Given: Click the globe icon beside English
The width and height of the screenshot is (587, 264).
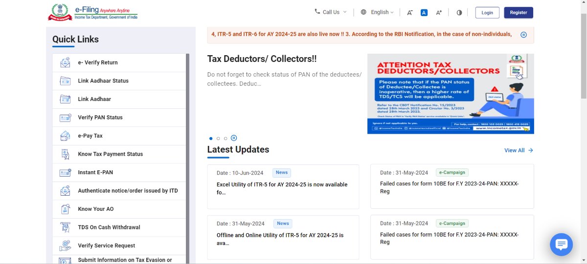Looking at the screenshot, I should (x=363, y=12).
